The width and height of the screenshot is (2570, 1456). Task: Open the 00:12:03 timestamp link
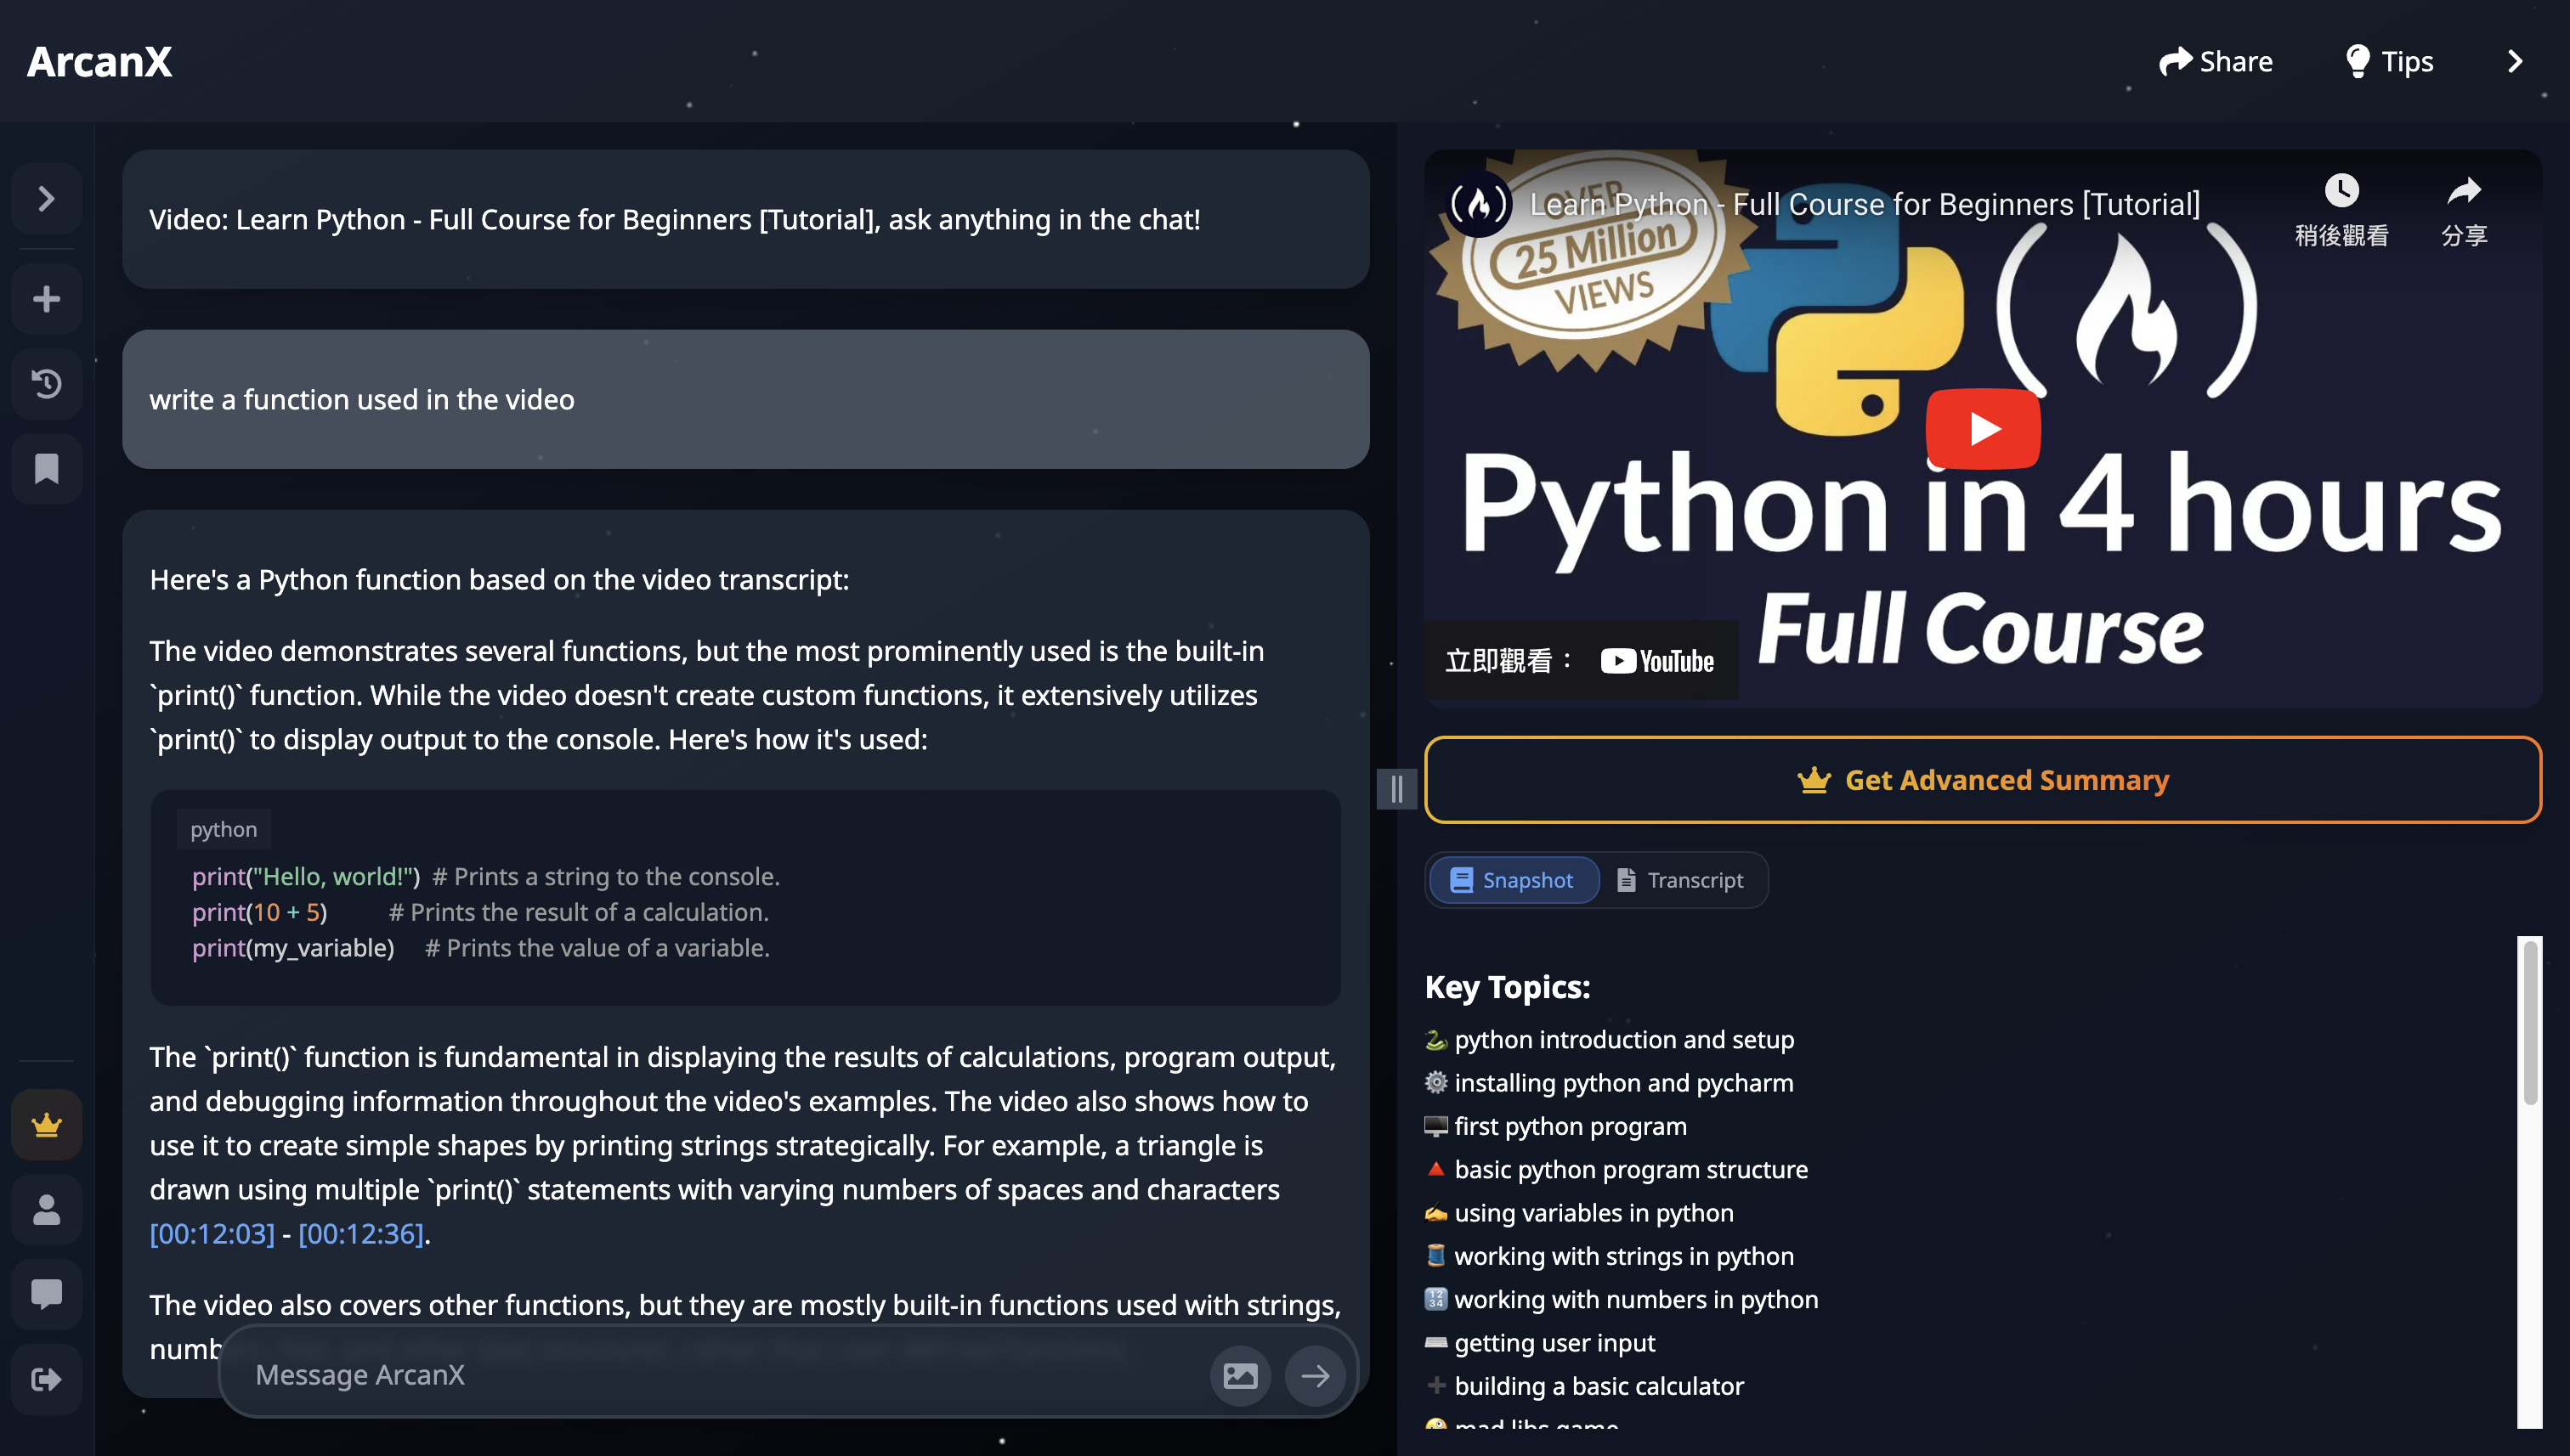point(211,1234)
